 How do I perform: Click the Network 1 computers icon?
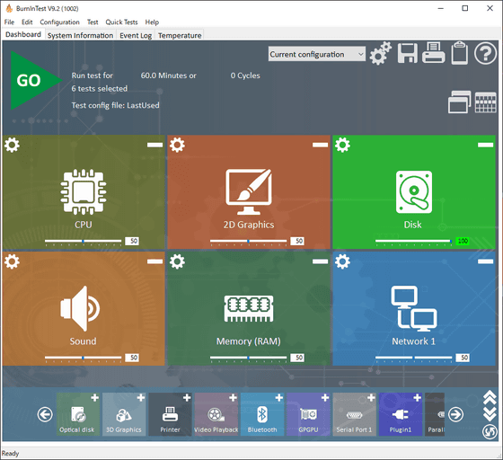pos(414,308)
